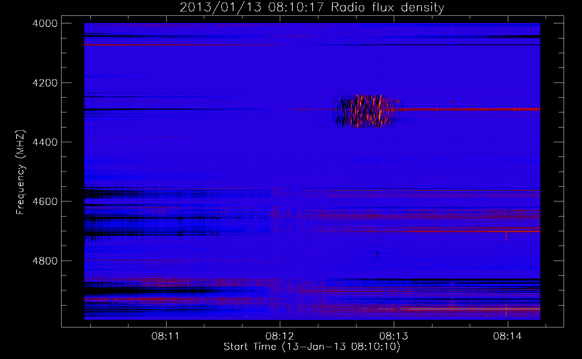Viewport: 582px width, 359px height.
Task: Click the 'Start Time (13-Jan-13 08:10:10)' x-axis label
Action: click(312, 347)
